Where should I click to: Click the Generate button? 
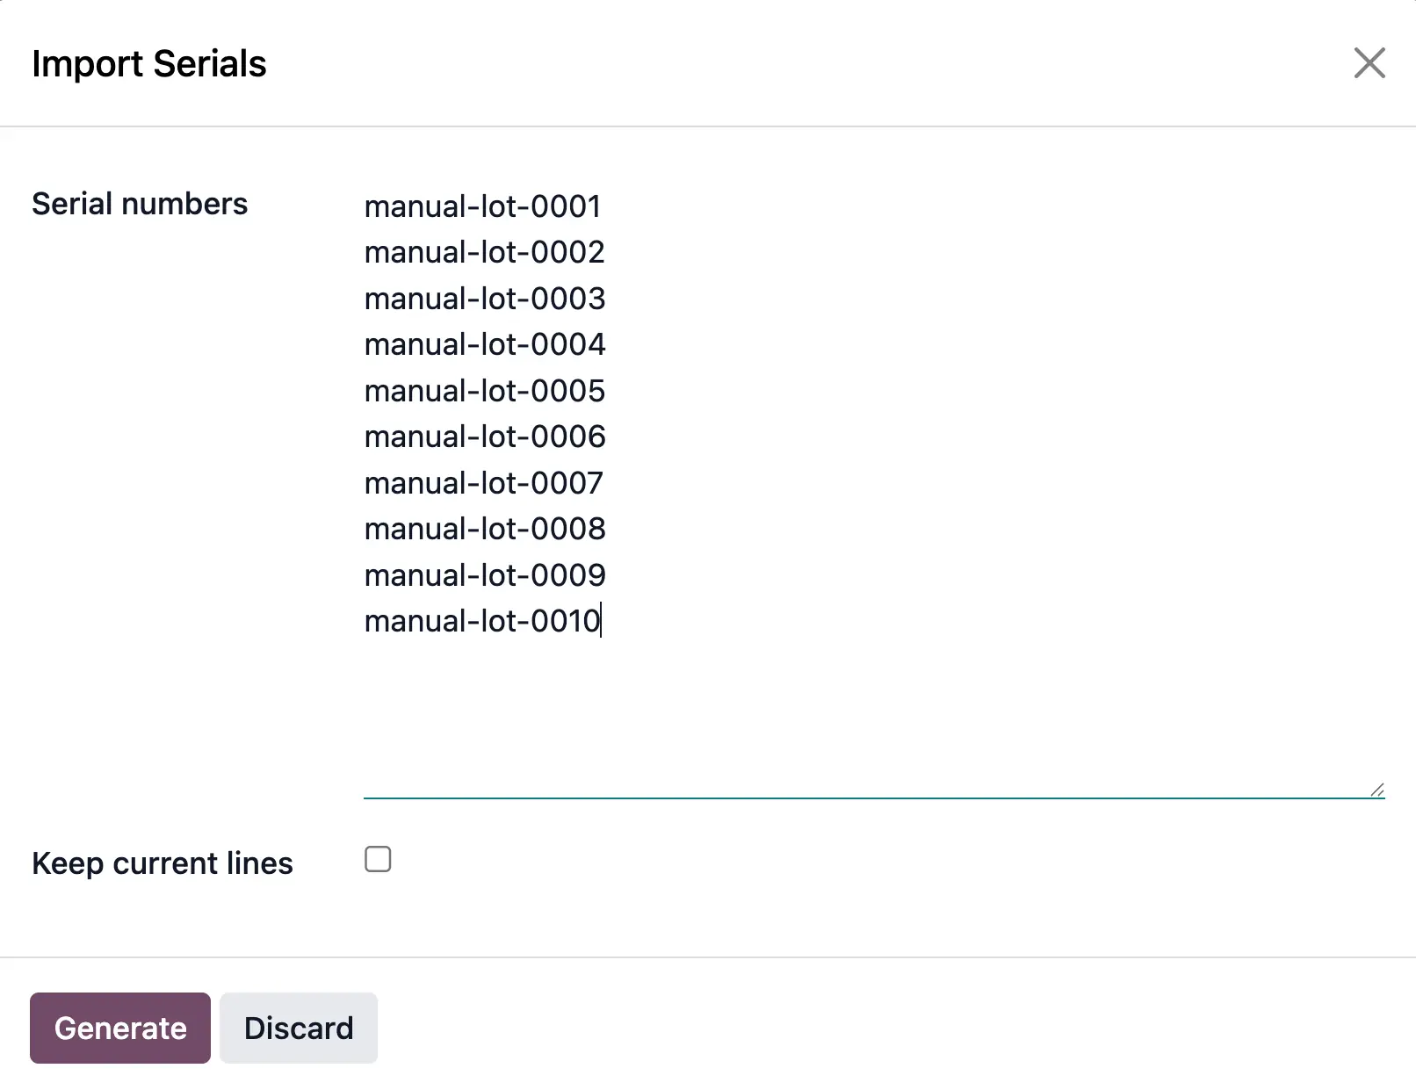click(x=120, y=1028)
